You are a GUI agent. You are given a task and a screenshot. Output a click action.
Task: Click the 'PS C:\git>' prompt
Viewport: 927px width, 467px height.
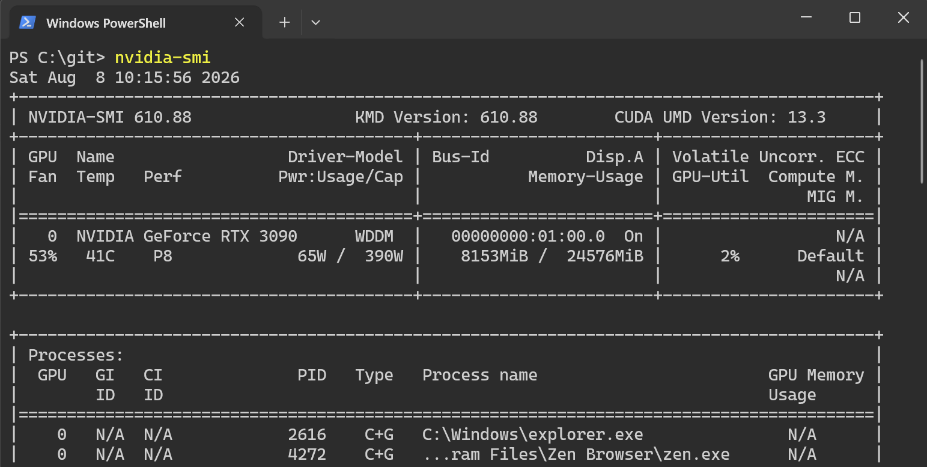(x=57, y=58)
